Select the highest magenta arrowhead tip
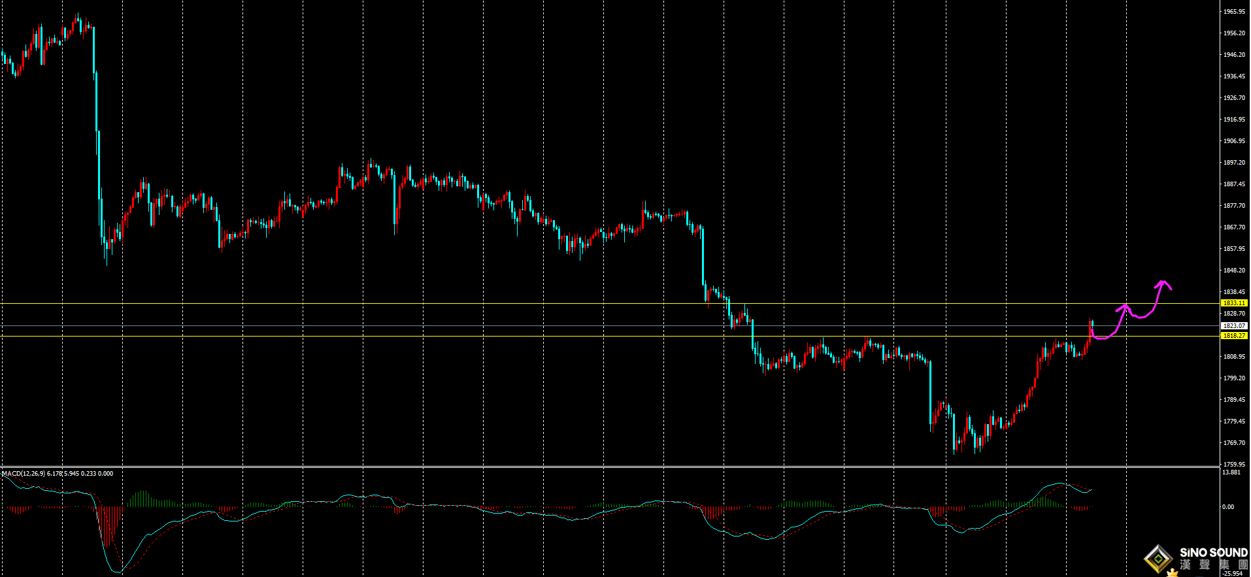 [x=1162, y=282]
